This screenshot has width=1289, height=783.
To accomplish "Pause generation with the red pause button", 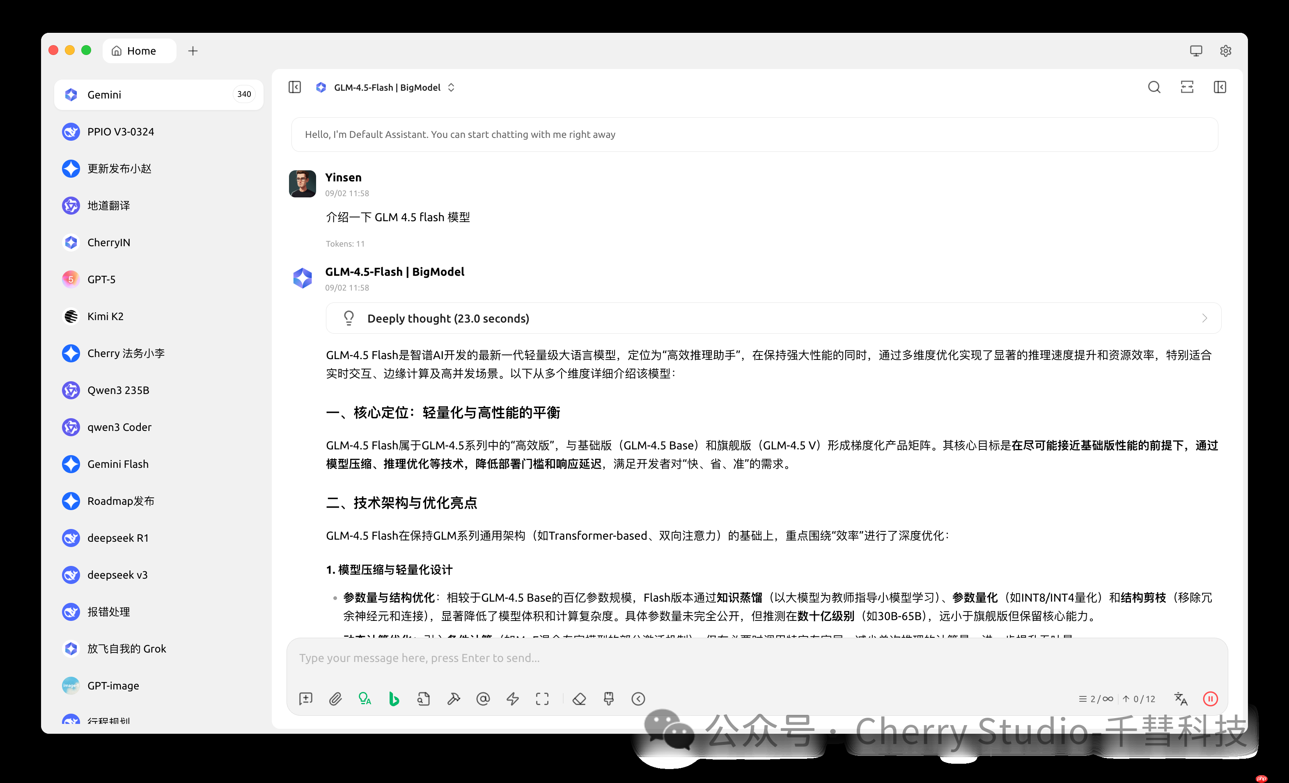I will pyautogui.click(x=1211, y=699).
